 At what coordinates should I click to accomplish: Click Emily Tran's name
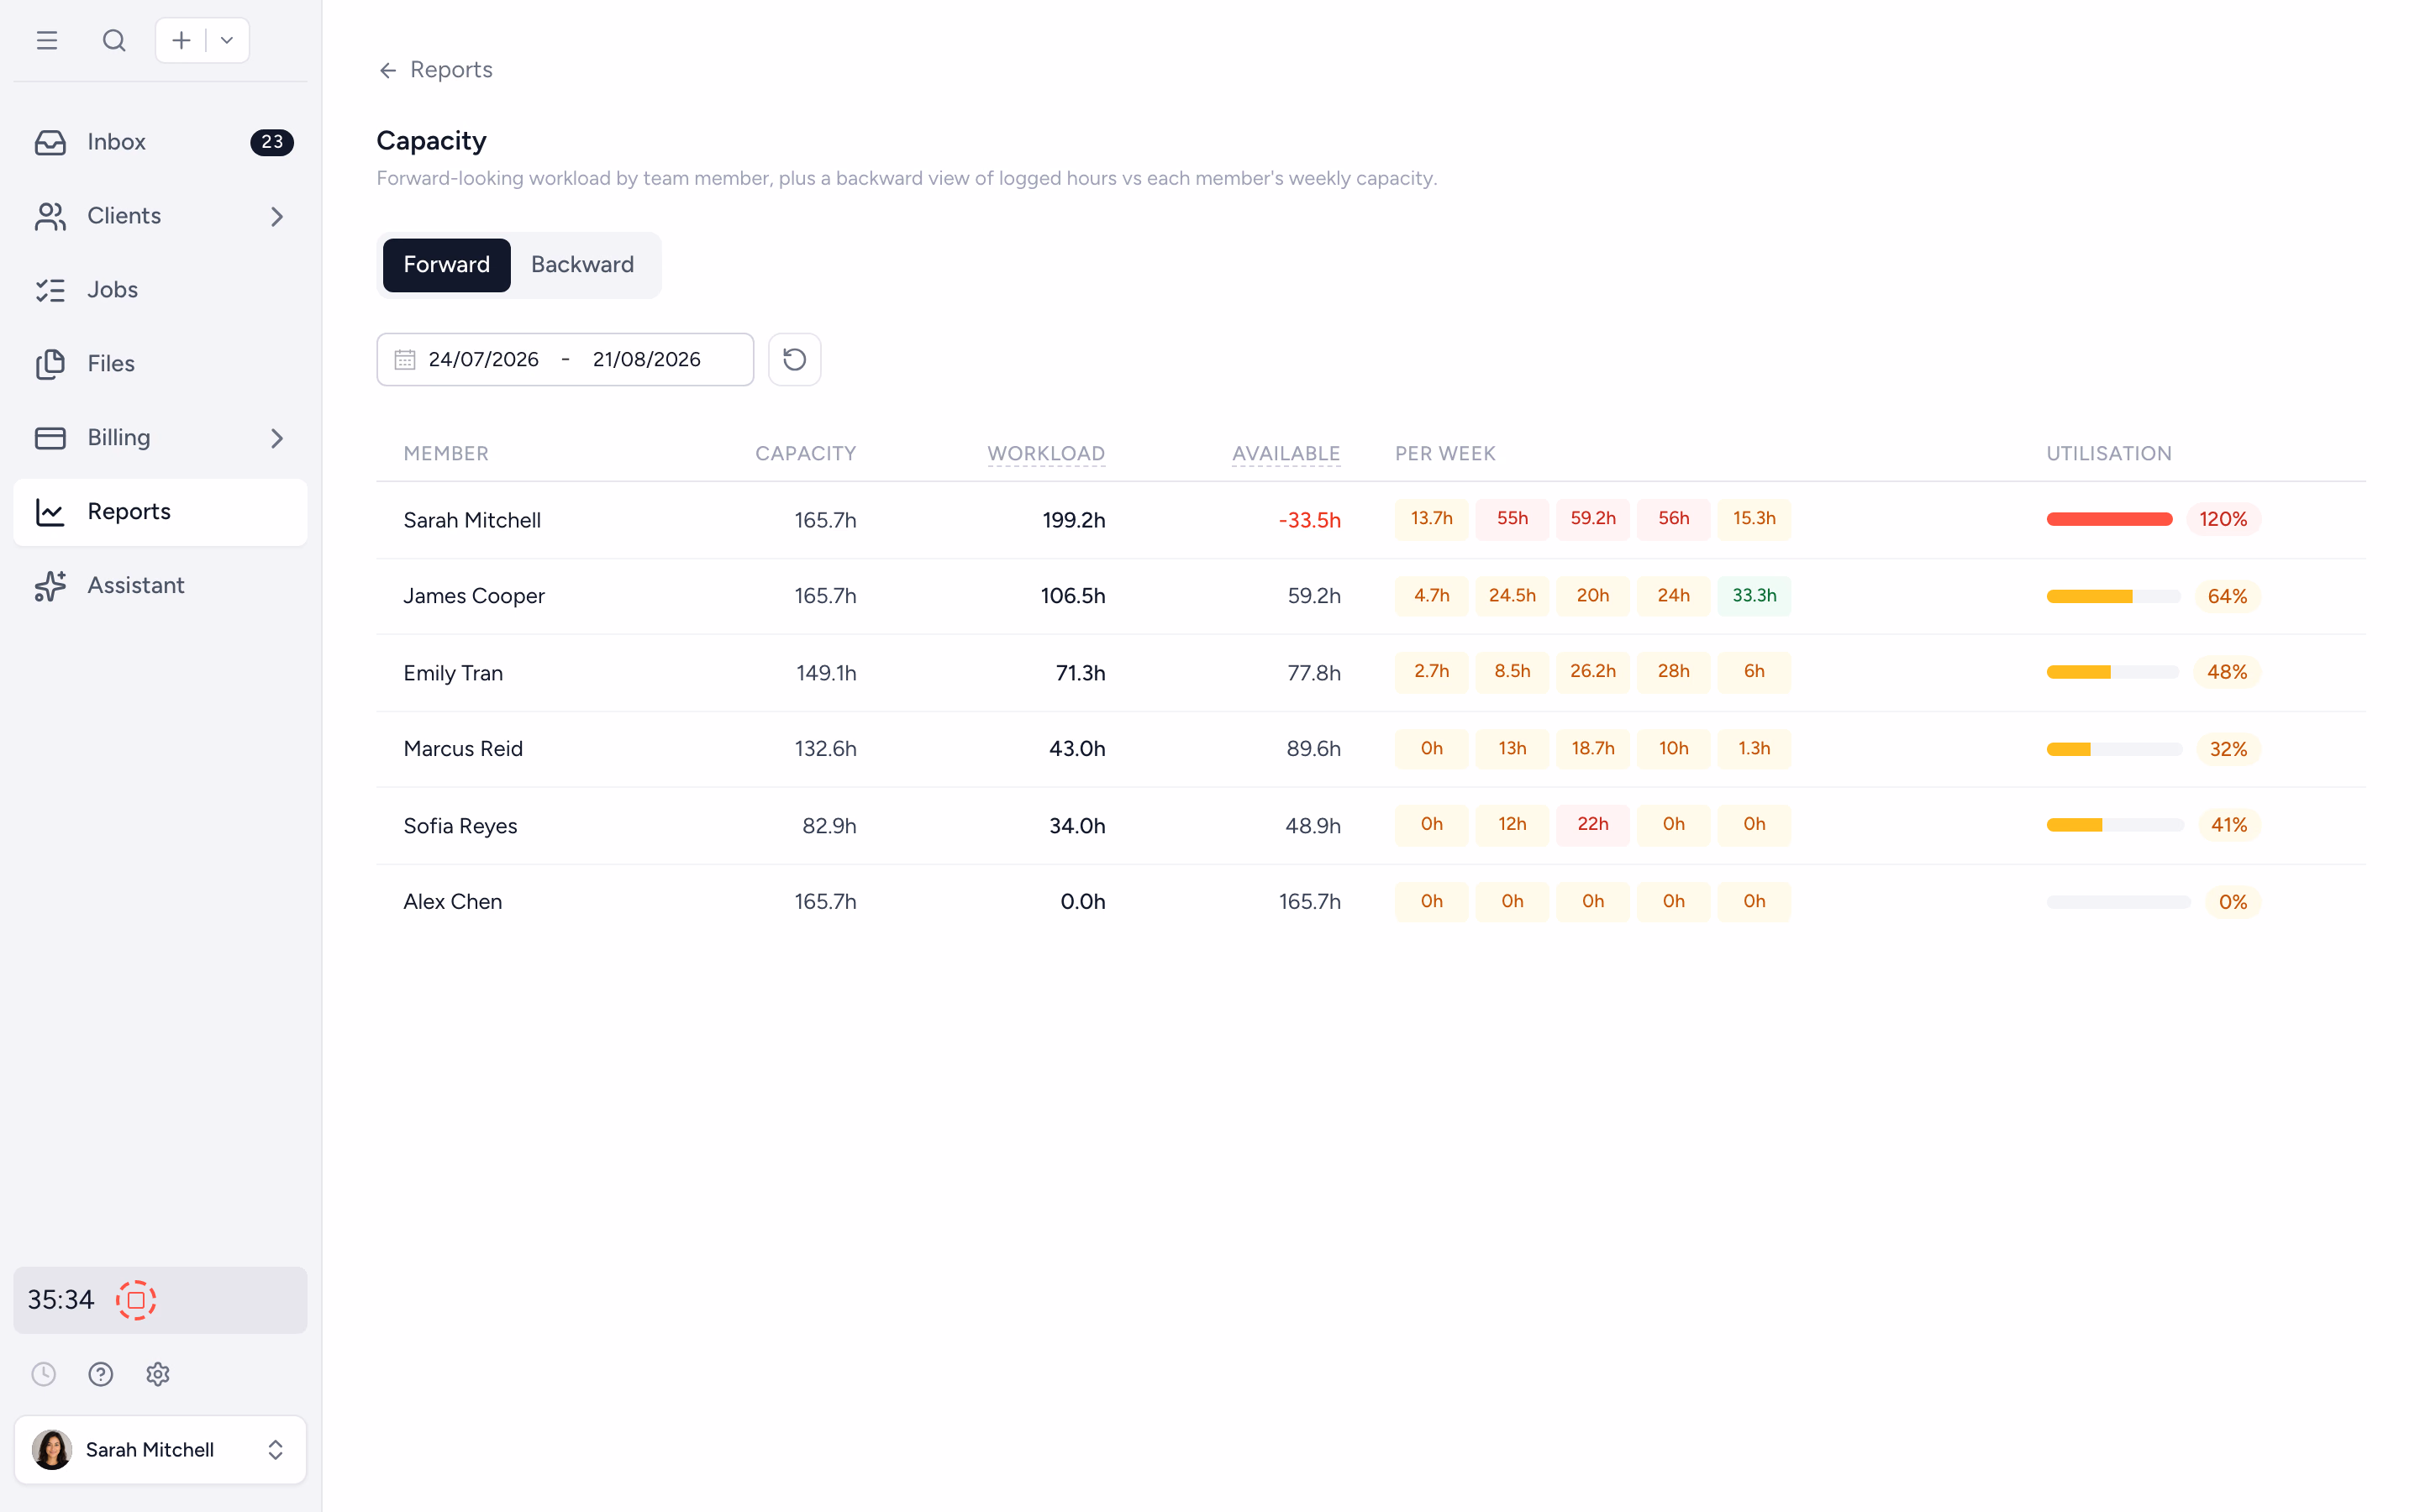tap(453, 673)
